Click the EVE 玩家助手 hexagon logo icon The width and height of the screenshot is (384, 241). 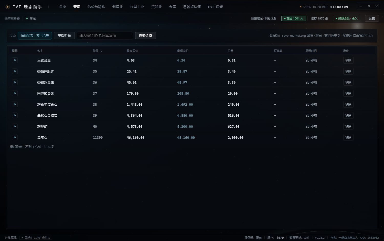[x=8, y=7]
